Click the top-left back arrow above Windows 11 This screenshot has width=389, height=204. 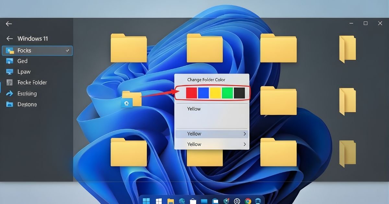point(9,24)
